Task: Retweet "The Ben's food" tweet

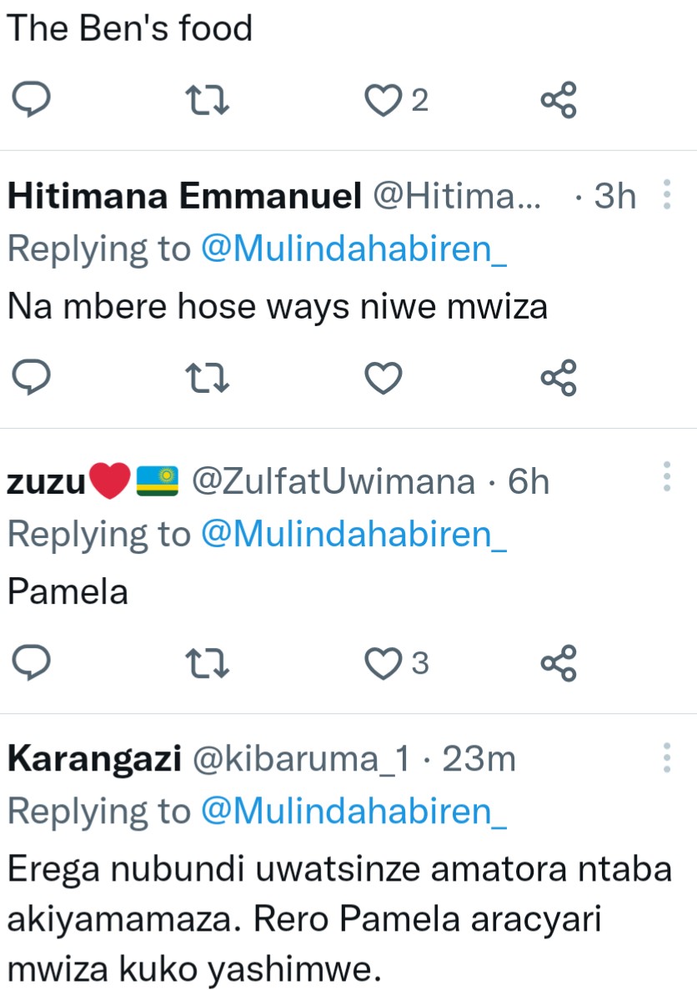Action: 207,101
